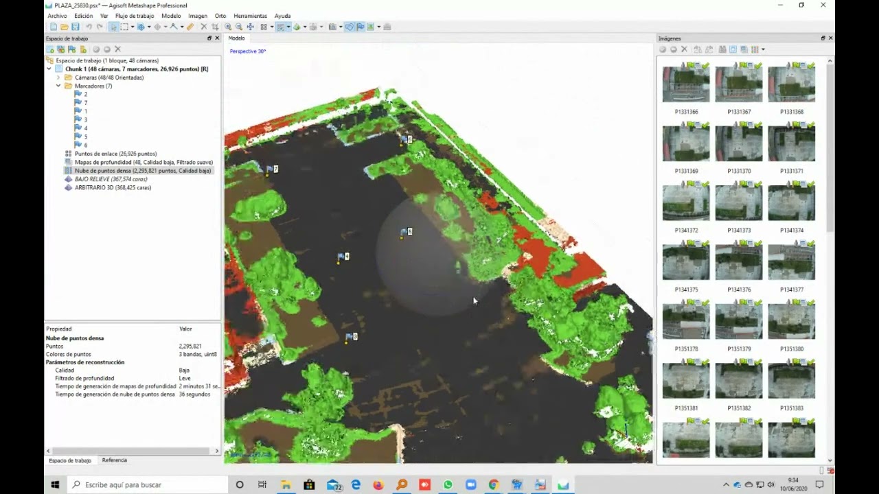This screenshot has height=494, width=879.
Task: Click the Imágenes panel's third view-mode icon
Action: click(x=755, y=49)
